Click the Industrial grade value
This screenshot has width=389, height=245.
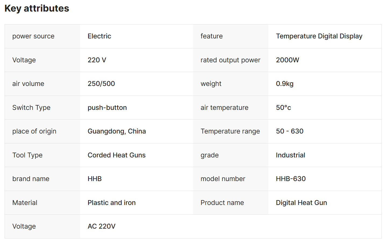pos(290,155)
